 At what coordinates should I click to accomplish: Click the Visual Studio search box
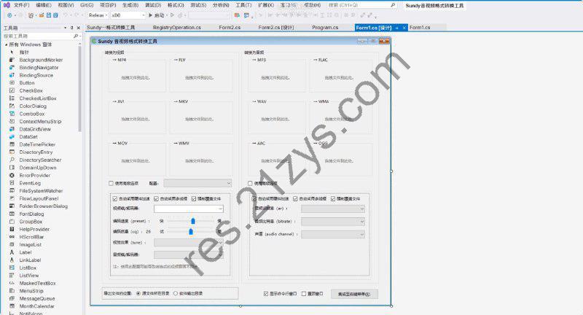click(361, 5)
